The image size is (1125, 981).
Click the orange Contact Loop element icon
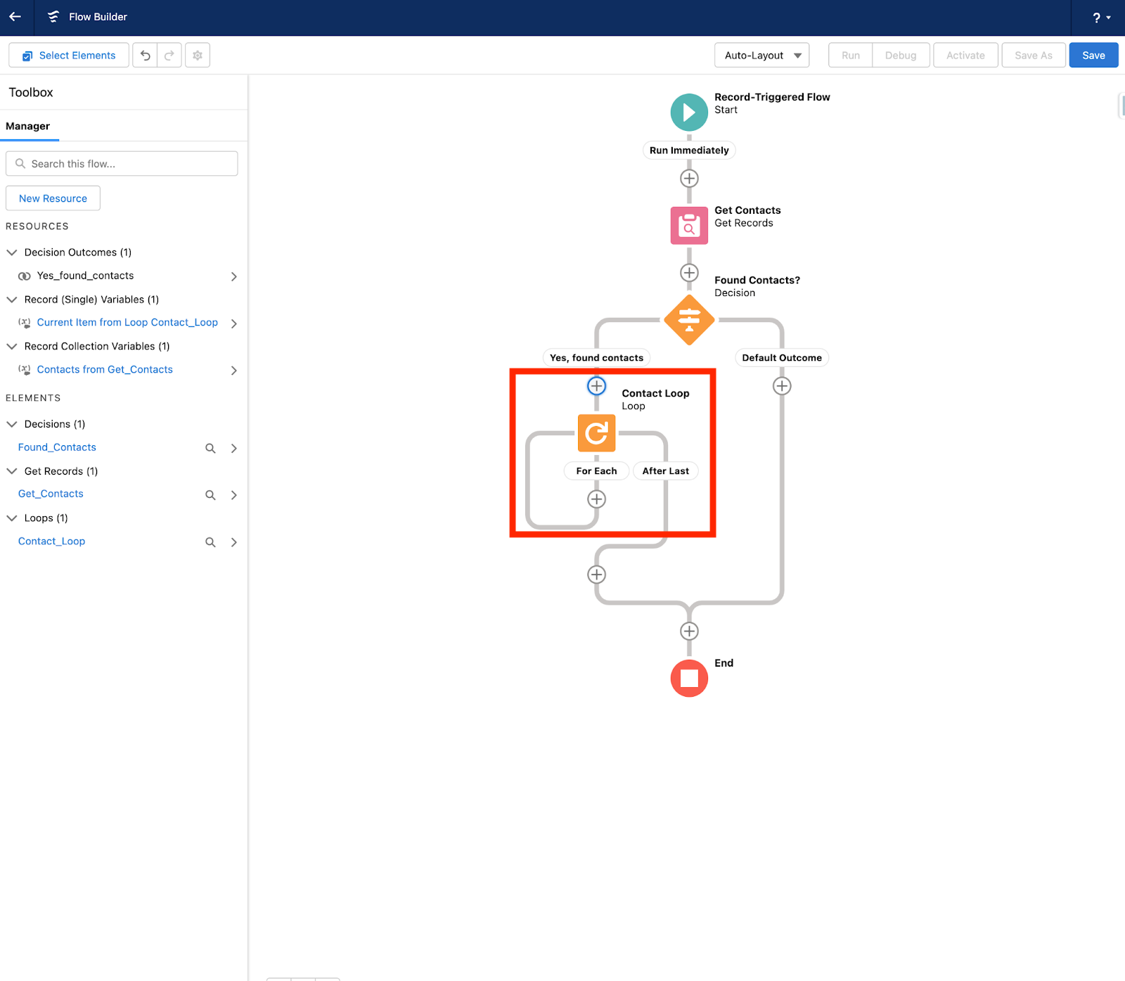point(596,433)
